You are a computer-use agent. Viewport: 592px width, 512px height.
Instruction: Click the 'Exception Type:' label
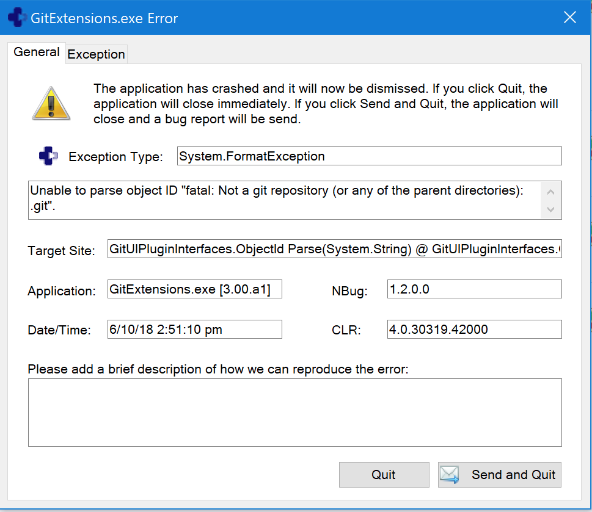(115, 157)
